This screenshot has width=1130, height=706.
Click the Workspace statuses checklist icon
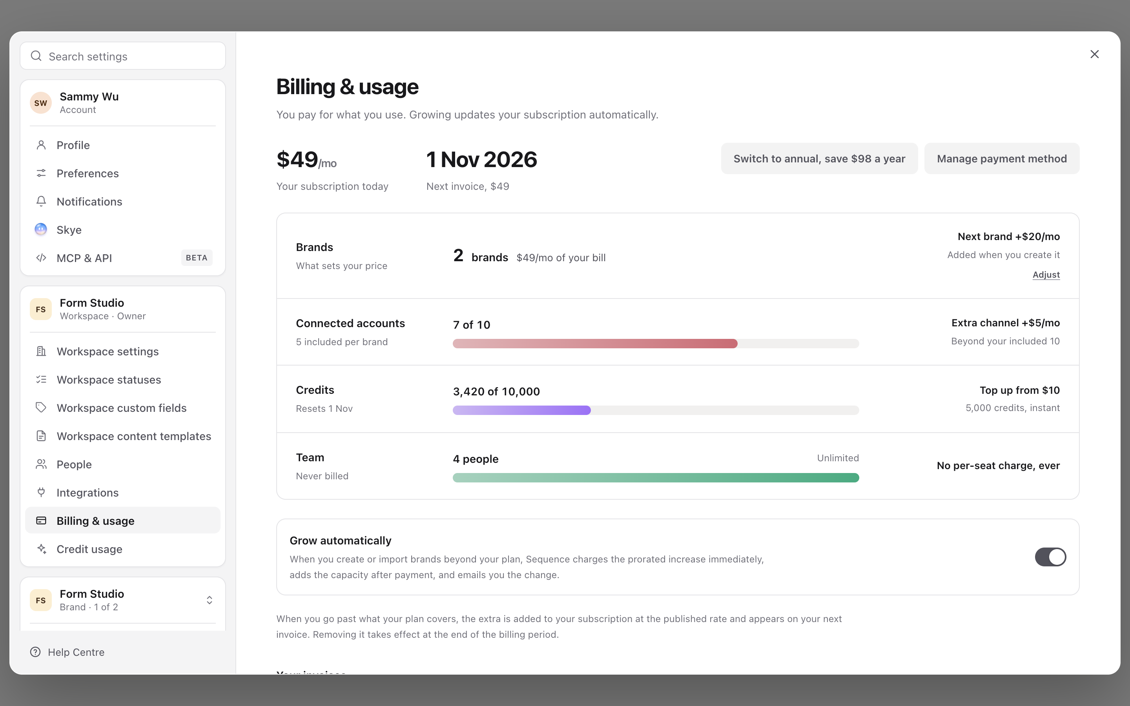click(x=41, y=380)
